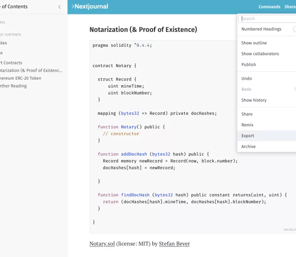Focus the command search field
296x257 pixels.
tap(267, 19)
